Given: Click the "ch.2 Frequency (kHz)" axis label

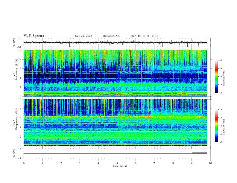Looking at the screenshot, I should click(16, 119).
